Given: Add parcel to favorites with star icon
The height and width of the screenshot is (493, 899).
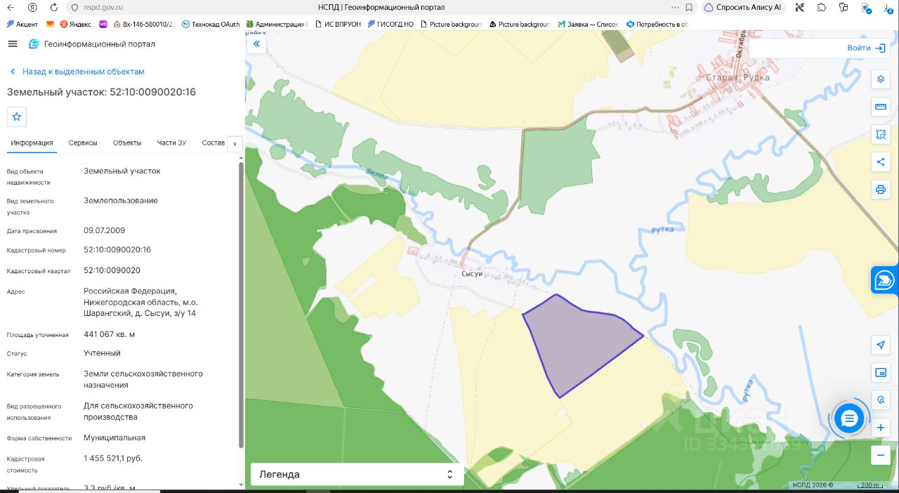Looking at the screenshot, I should (17, 117).
